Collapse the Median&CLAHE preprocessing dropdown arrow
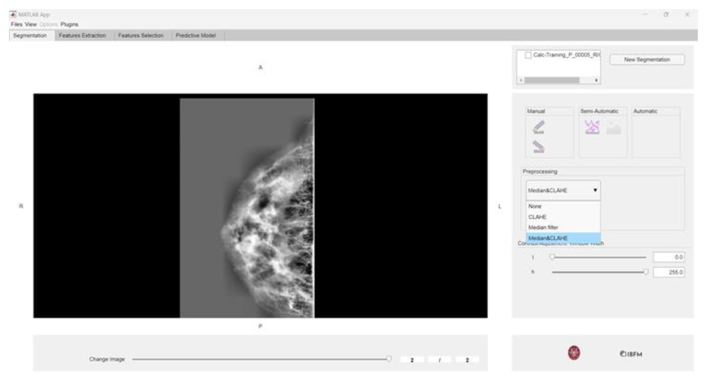This screenshot has height=382, width=707. point(595,190)
